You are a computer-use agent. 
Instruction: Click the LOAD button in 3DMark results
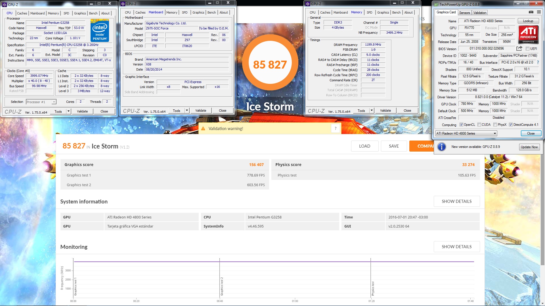365,146
